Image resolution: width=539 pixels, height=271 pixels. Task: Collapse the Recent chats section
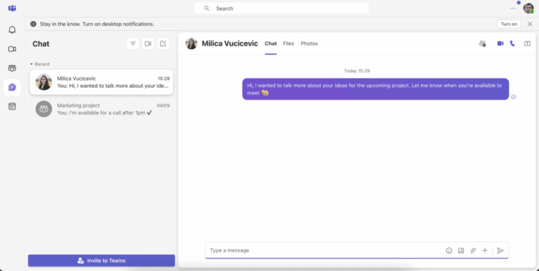tap(40, 64)
